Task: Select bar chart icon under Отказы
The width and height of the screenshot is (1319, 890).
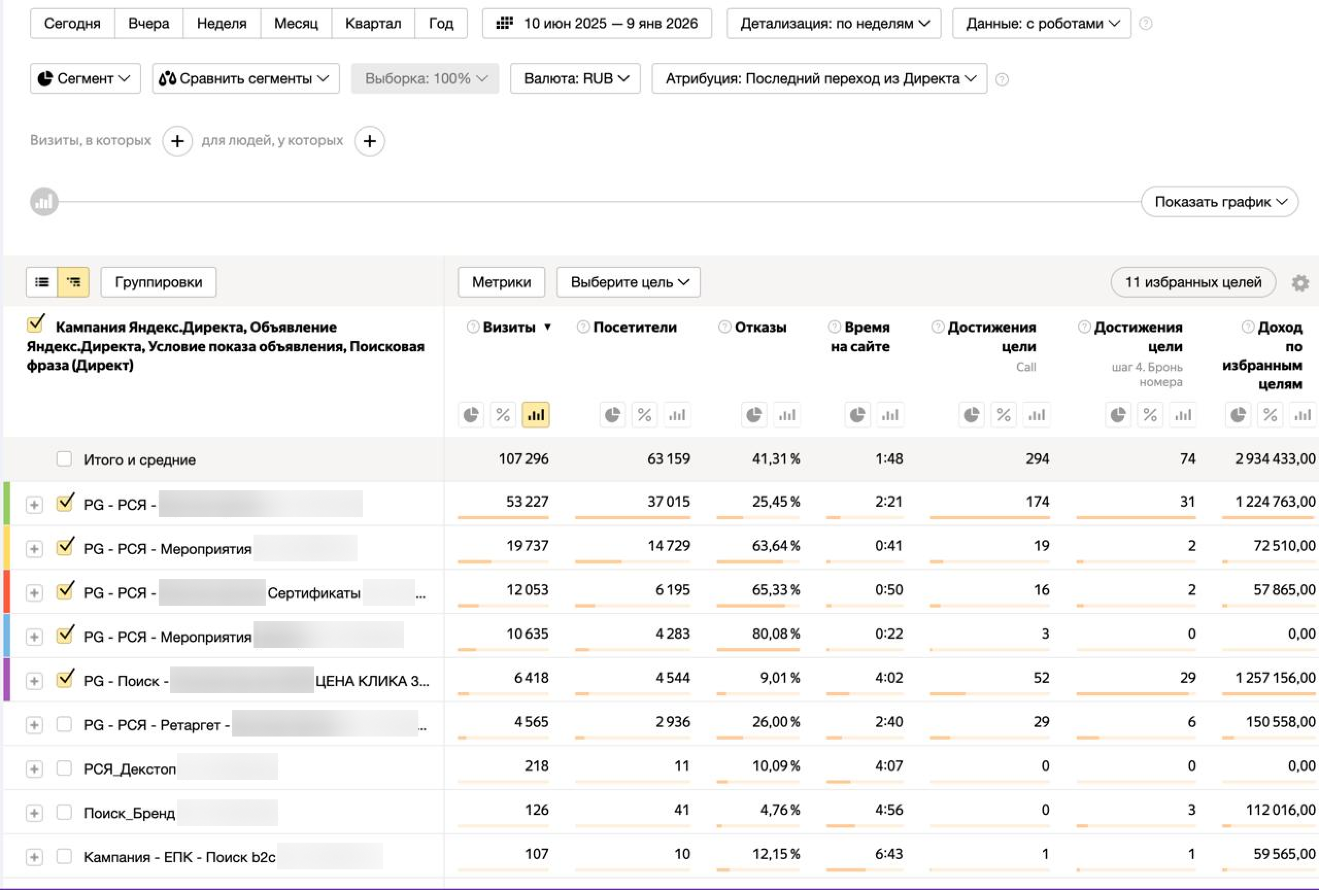Action: [x=787, y=415]
